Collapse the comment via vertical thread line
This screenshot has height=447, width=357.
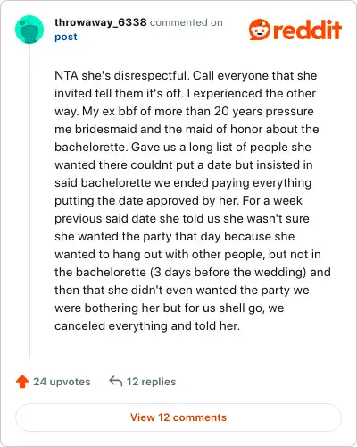click(x=29, y=201)
